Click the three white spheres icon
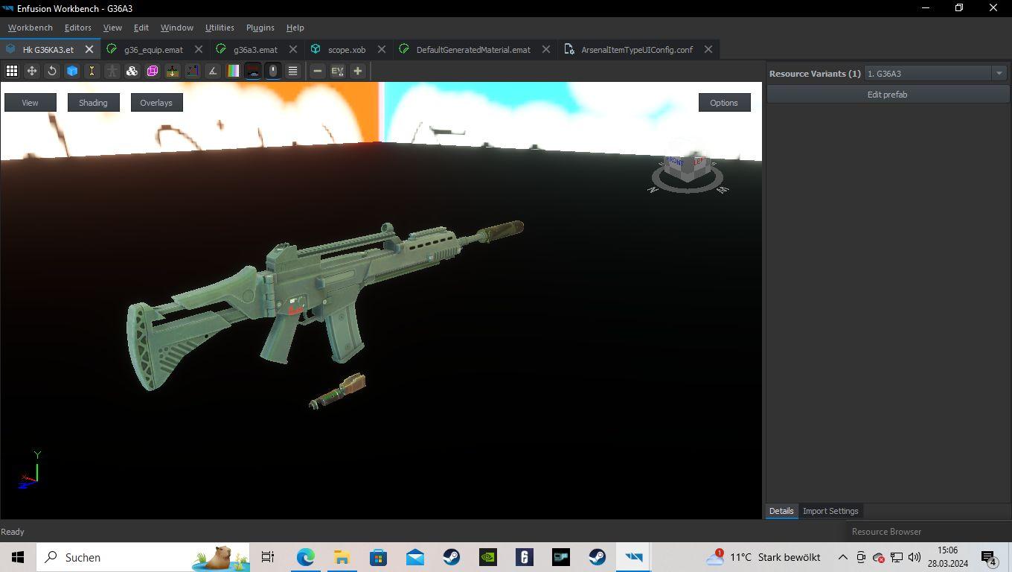Screen dimensions: 1012x572 (x=132, y=71)
